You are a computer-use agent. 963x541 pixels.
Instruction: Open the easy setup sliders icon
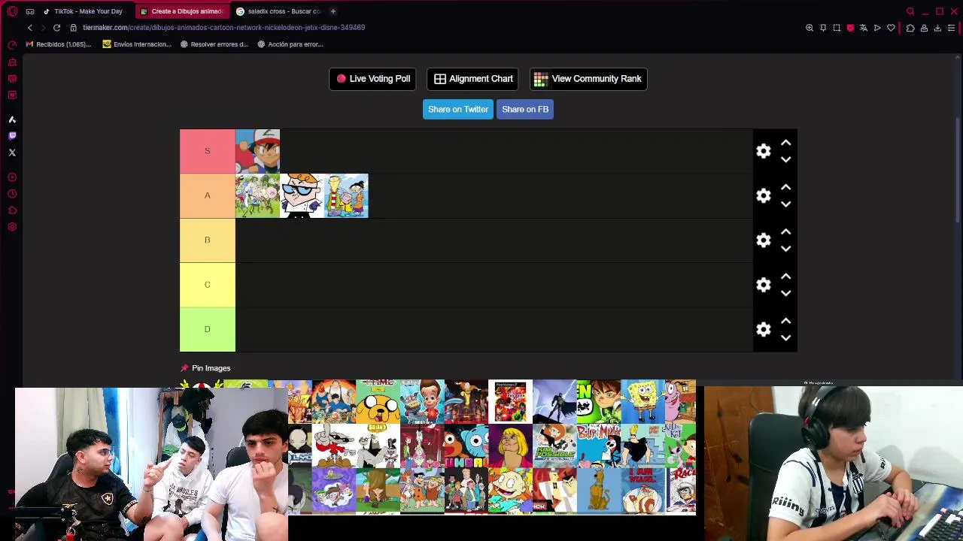tap(951, 28)
